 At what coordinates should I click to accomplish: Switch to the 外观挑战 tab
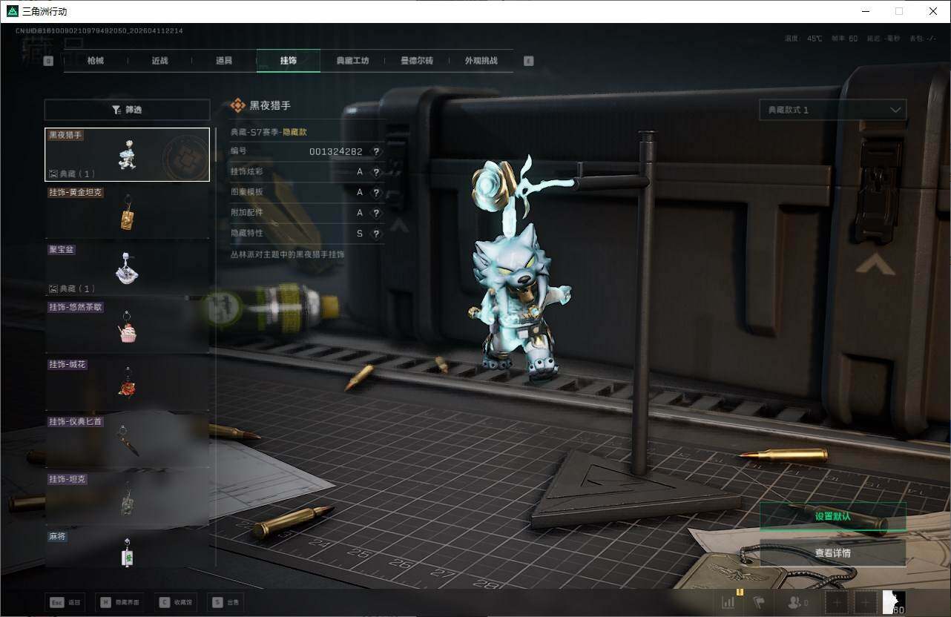tap(481, 61)
